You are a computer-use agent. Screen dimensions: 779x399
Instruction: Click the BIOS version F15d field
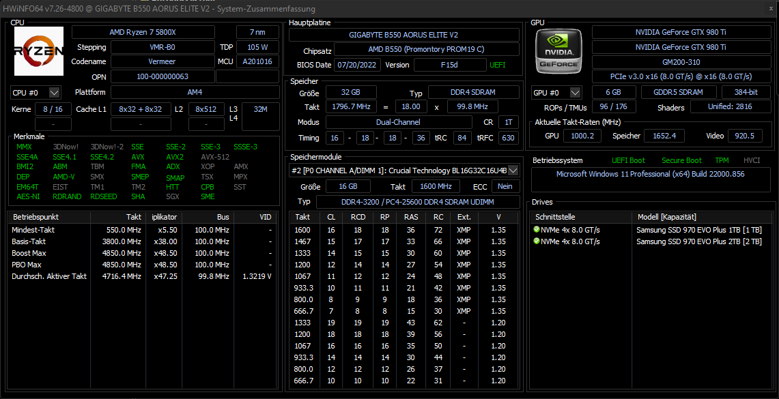[x=450, y=65]
